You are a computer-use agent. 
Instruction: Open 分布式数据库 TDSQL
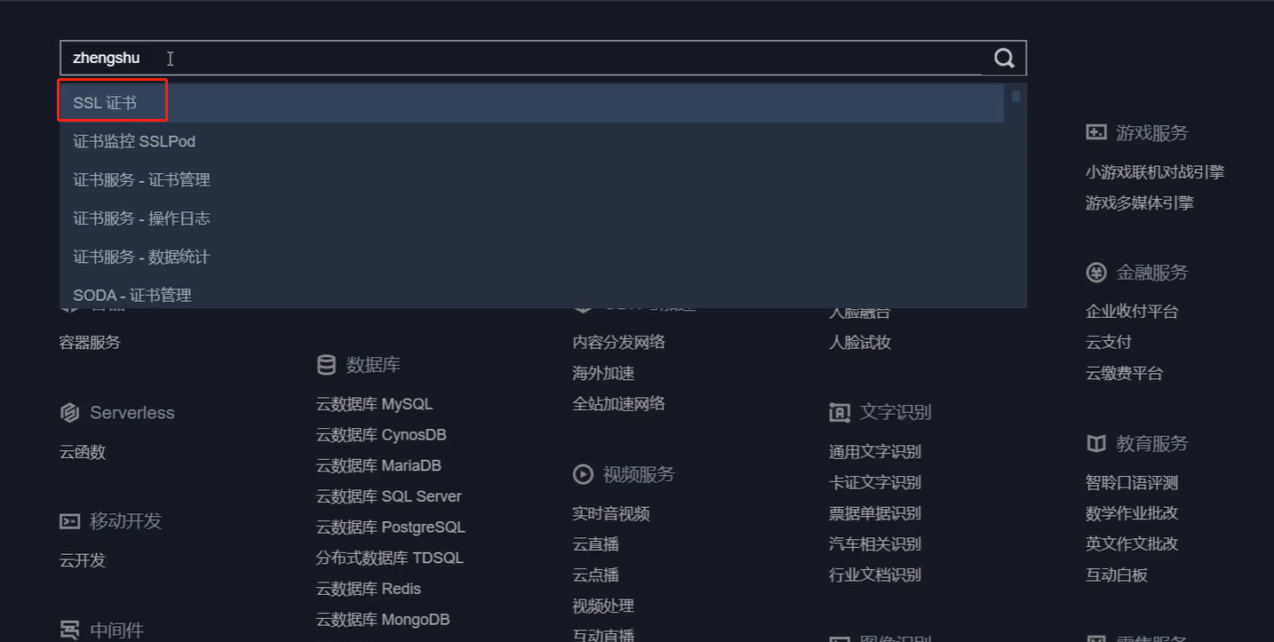point(390,559)
